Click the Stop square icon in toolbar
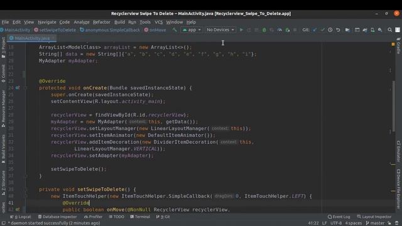Image resolution: width=402 pixels, height=226 pixels. click(295, 30)
